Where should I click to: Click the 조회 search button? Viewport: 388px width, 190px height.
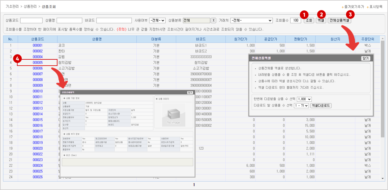point(309,21)
